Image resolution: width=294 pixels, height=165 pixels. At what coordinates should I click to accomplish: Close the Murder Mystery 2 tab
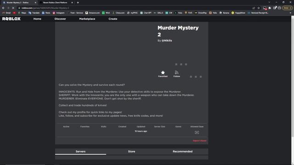click(x=35, y=3)
